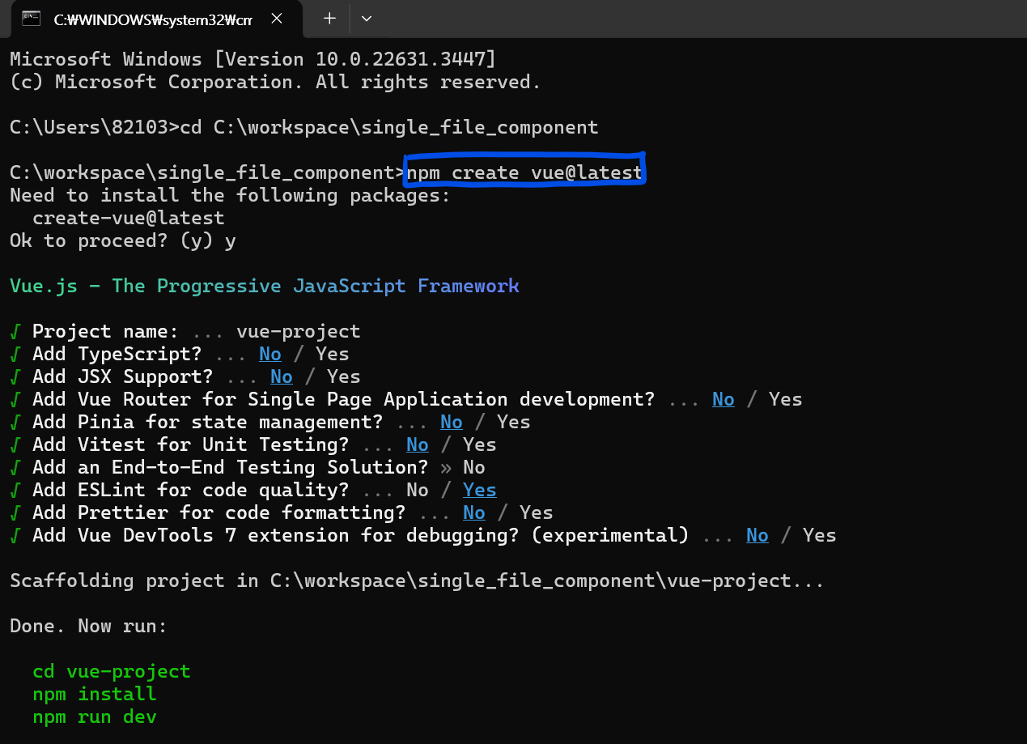Click 'Project name: ... vue-project' line
Screen dimensions: 1027x744
pyautogui.click(x=185, y=331)
